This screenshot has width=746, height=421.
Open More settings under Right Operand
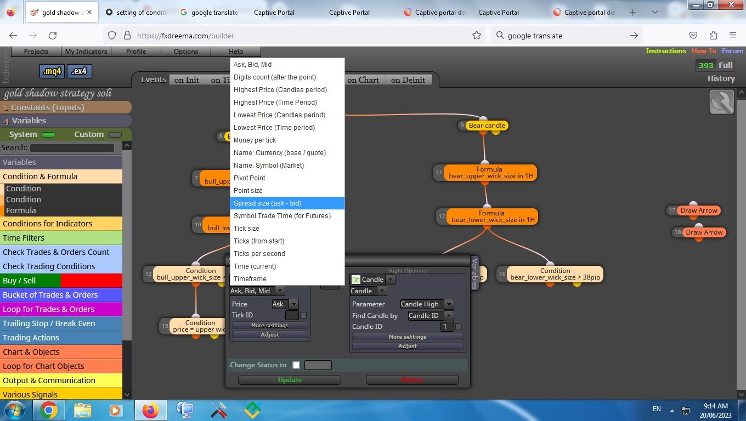(408, 337)
